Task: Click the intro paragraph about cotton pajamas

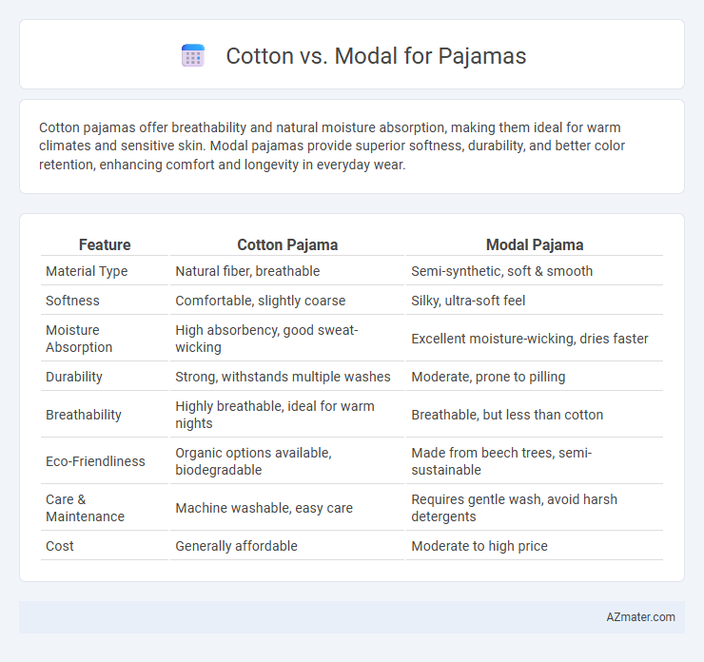Action: point(332,146)
